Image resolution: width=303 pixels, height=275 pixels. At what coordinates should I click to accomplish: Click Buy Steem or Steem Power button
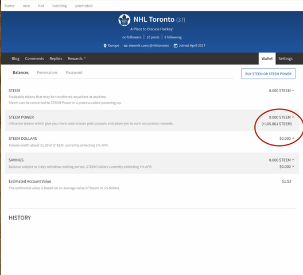(x=268, y=74)
